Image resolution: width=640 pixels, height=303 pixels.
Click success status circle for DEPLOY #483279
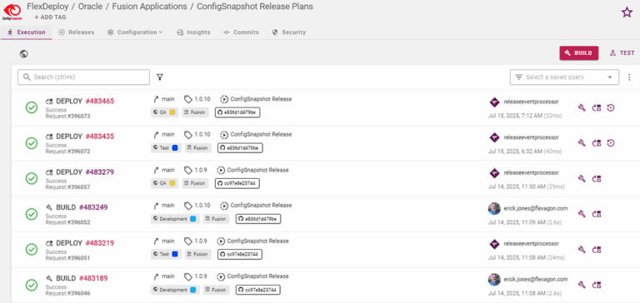[x=32, y=178]
